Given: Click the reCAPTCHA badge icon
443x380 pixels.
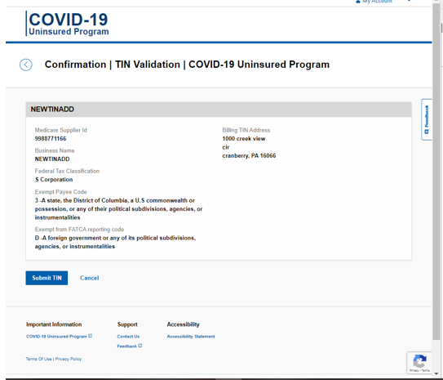Looking at the screenshot, I should coord(419,363).
